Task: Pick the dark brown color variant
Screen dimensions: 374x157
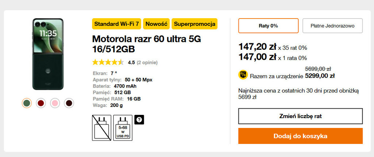Action: 69,103
